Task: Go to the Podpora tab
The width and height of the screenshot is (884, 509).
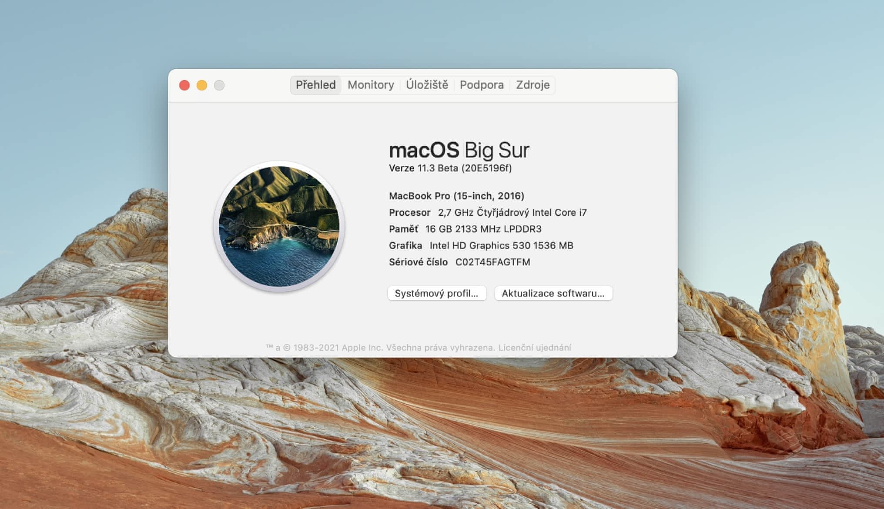Action: coord(482,85)
